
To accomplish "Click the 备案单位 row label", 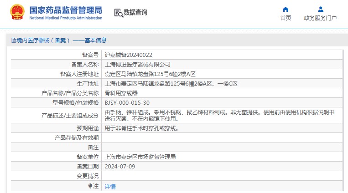I will click(88, 157).
